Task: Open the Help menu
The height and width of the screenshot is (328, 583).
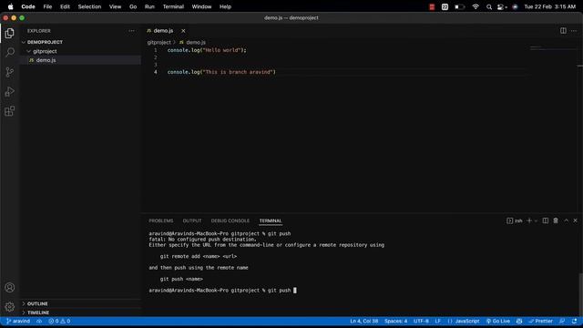Action: 225,6
